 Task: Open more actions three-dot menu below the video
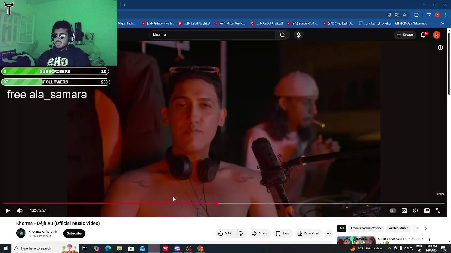[329, 233]
